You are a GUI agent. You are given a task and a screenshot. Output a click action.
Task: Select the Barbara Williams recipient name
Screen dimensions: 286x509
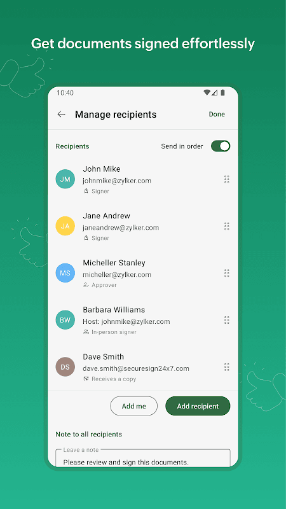pyautogui.click(x=114, y=310)
